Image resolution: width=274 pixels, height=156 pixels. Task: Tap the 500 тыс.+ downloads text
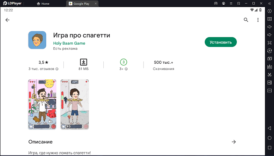pyautogui.click(x=163, y=62)
